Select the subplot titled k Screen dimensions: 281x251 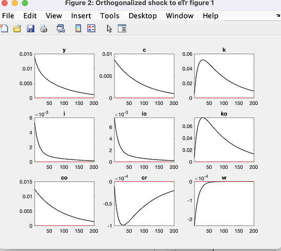click(x=224, y=76)
